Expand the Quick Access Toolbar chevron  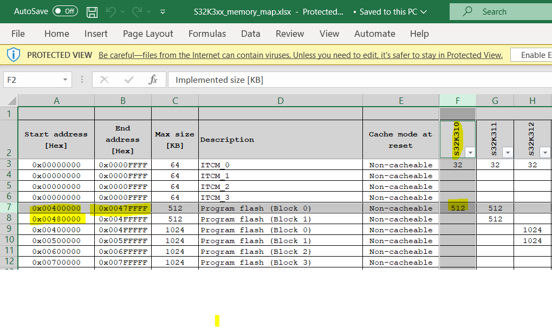tap(162, 11)
